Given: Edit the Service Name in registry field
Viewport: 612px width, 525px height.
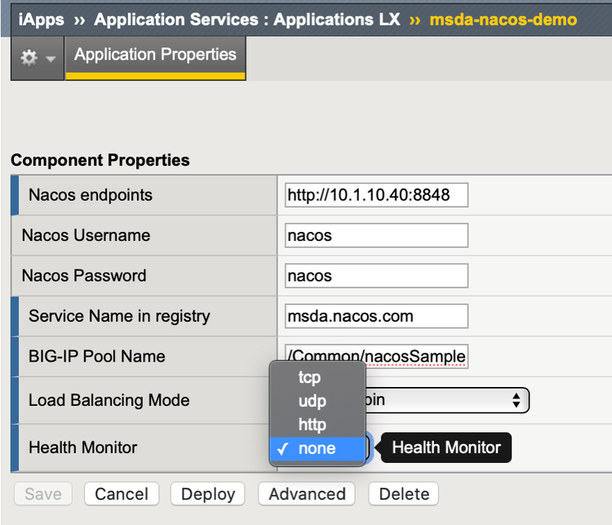Looking at the screenshot, I should click(377, 315).
